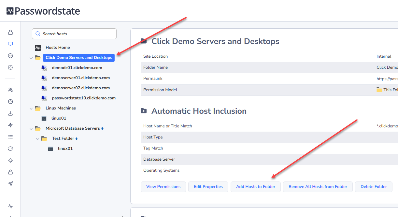
Task: Click the View Permissions button
Action: 163,187
